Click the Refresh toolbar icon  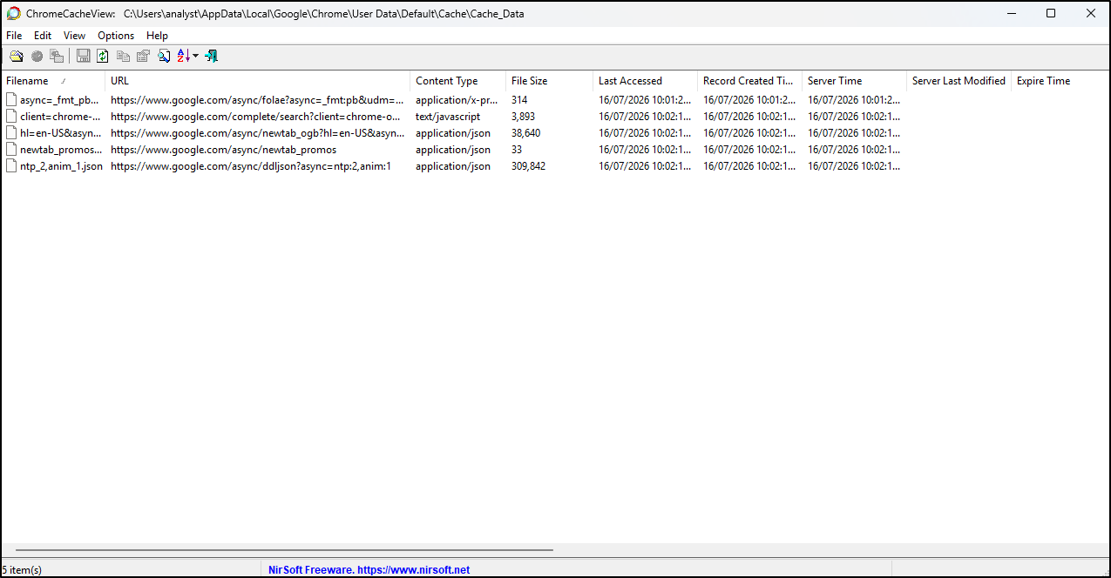(x=103, y=56)
